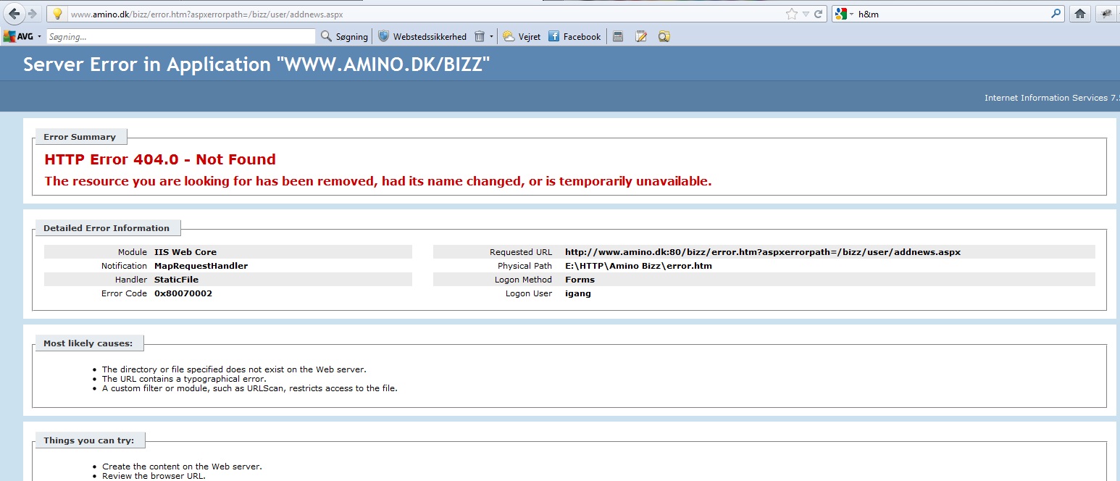Bookmark this page with the star icon
The height and width of the screenshot is (481, 1120).
click(792, 14)
